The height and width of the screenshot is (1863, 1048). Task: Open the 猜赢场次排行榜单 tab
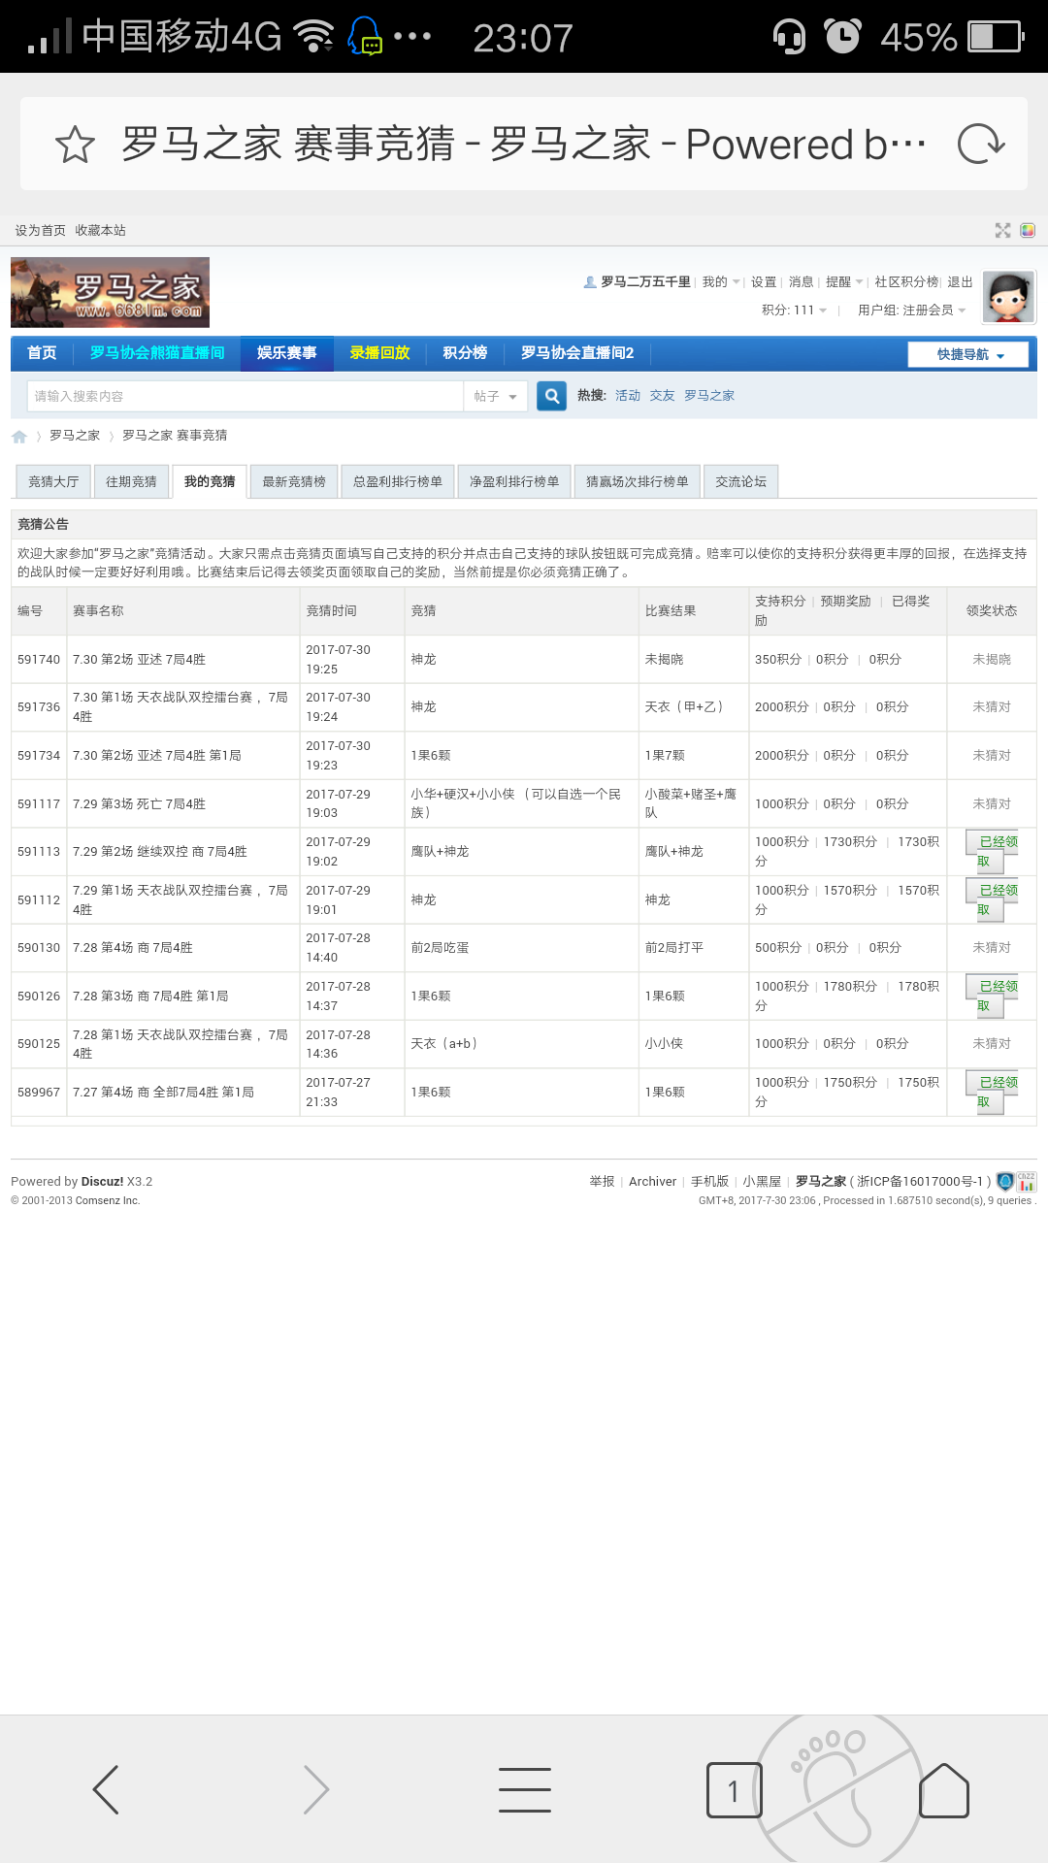638,481
